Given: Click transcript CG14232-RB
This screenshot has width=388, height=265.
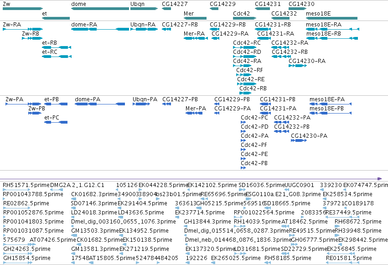Looking at the screenshot, I should tap(280, 57).
